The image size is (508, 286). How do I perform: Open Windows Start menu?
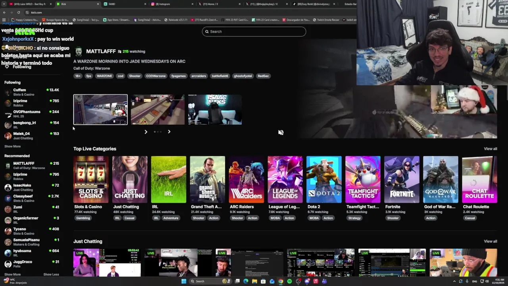click(184, 281)
